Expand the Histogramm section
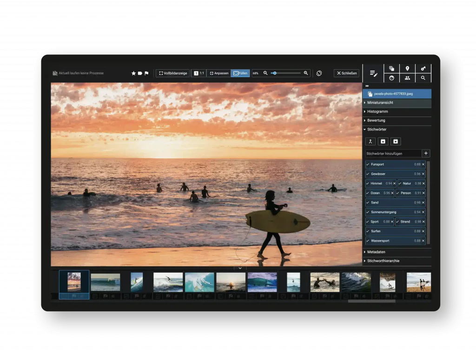The width and height of the screenshot is (476, 353). (377, 112)
